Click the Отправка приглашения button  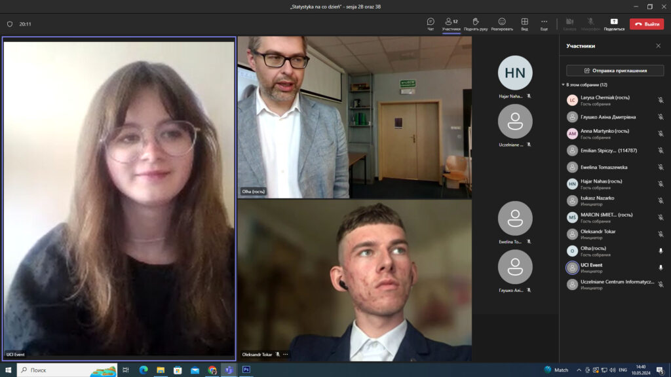pyautogui.click(x=615, y=70)
